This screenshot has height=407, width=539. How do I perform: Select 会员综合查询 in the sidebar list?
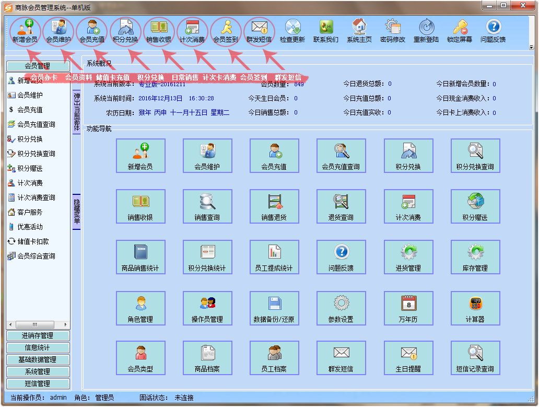pos(32,256)
